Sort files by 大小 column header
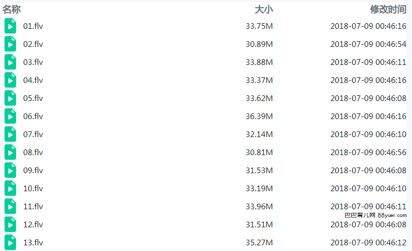The image size is (412, 251). pos(264,9)
